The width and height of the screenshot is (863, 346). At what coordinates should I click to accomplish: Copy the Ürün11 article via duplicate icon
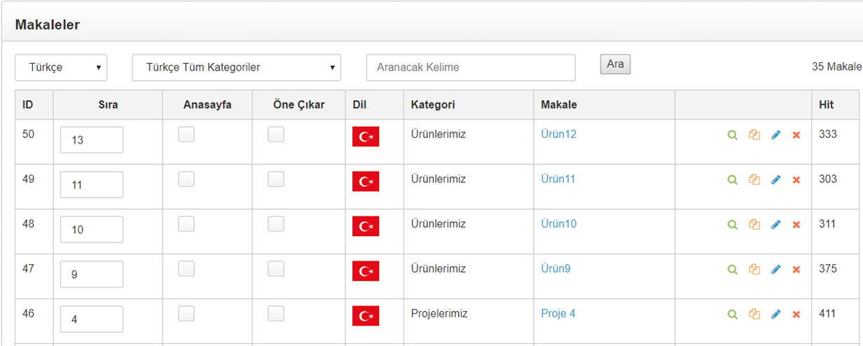tap(754, 180)
